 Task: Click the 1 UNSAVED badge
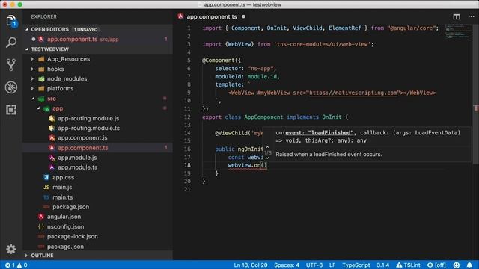click(85, 30)
